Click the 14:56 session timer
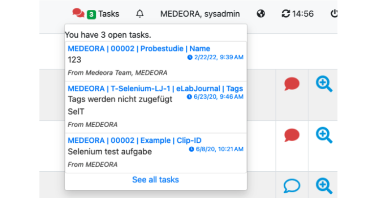 [302, 14]
